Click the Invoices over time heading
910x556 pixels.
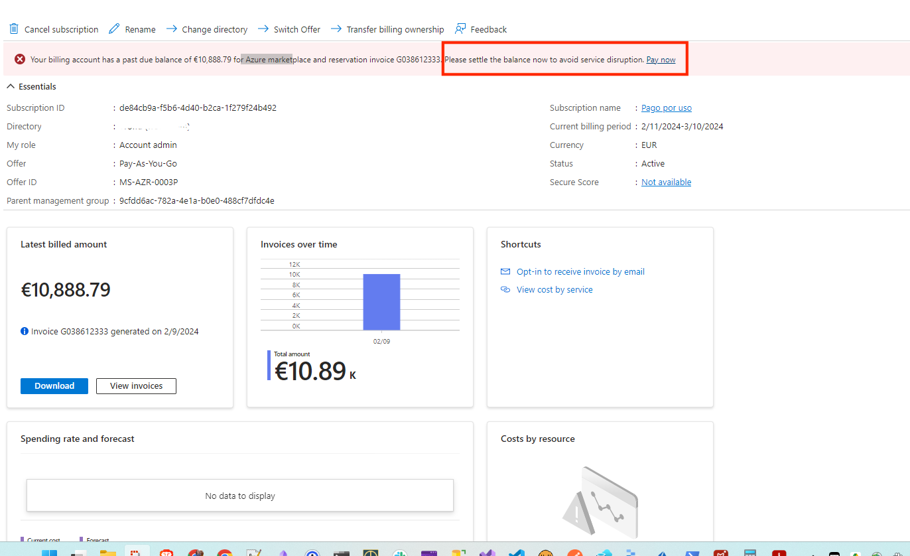299,244
